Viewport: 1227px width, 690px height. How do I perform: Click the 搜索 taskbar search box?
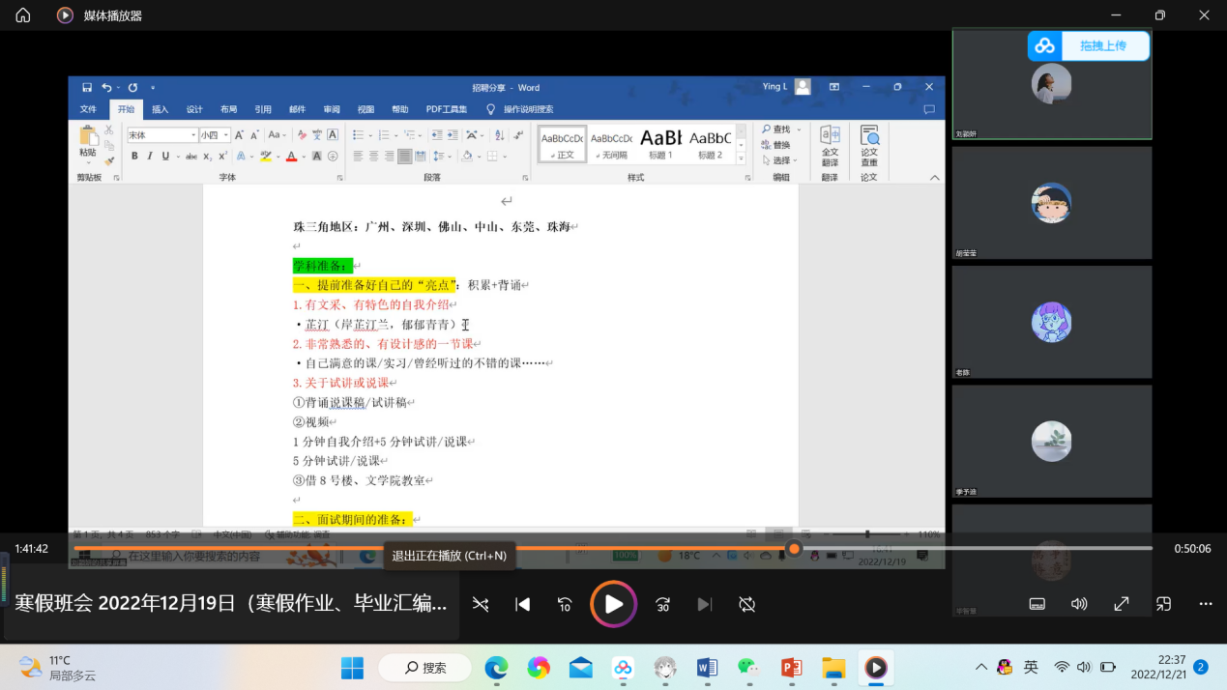425,668
